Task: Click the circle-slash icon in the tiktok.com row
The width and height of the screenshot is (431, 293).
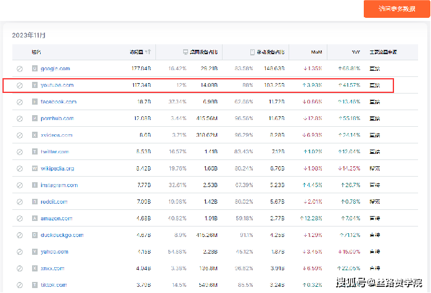Action: click(x=20, y=285)
